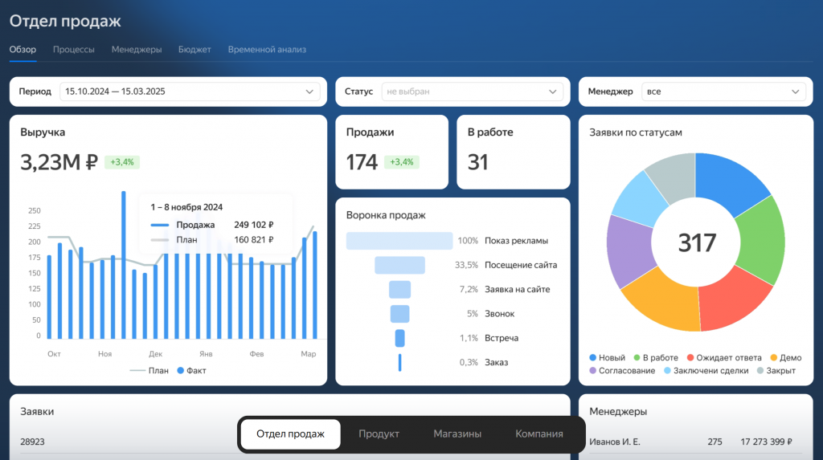Click the Период dropdown chevron arrow

pos(309,92)
